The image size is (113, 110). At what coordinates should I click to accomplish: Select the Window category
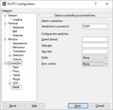pyautogui.click(x=13, y=39)
